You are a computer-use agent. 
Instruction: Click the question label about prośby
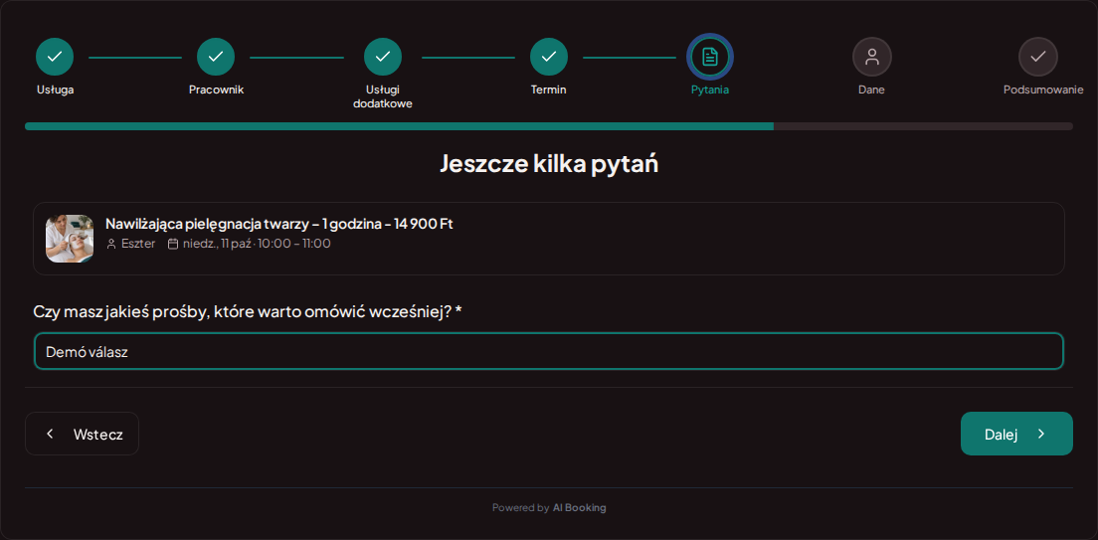[248, 311]
